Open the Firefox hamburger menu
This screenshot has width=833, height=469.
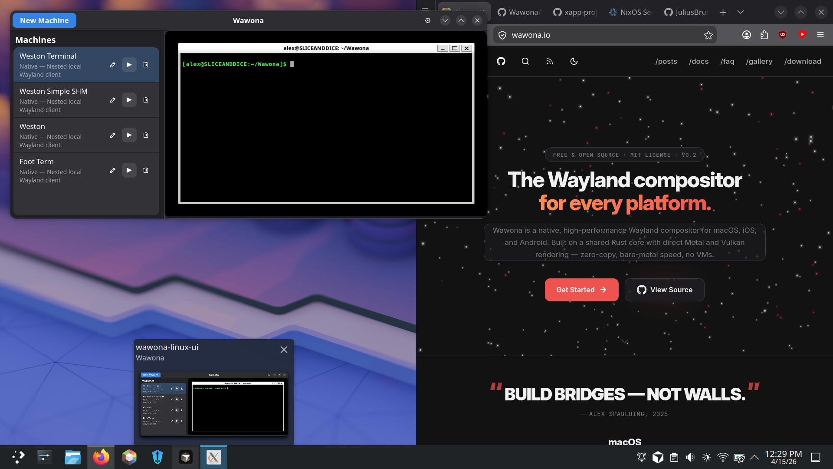[x=820, y=35]
